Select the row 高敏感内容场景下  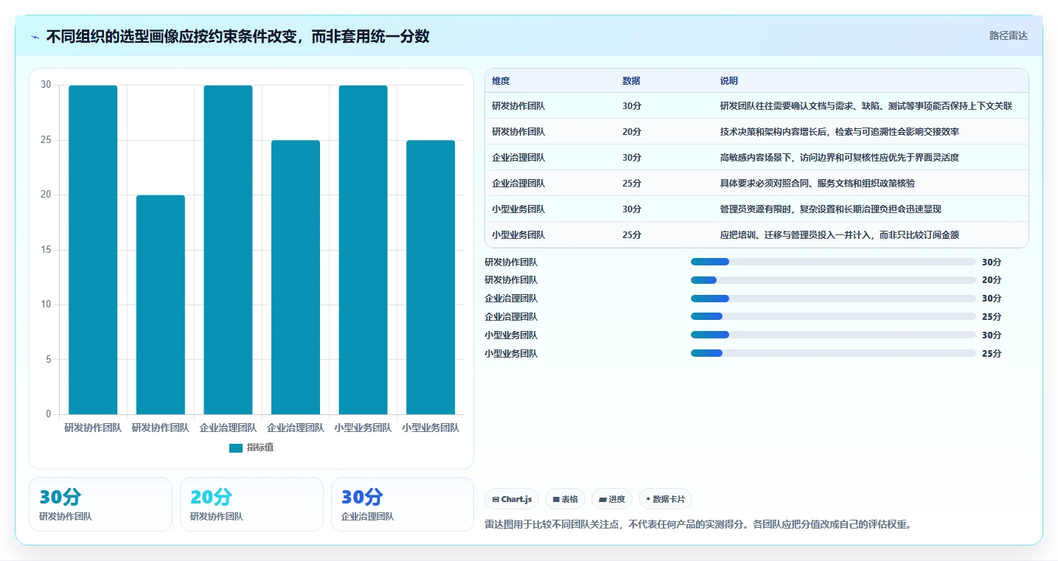click(x=756, y=158)
